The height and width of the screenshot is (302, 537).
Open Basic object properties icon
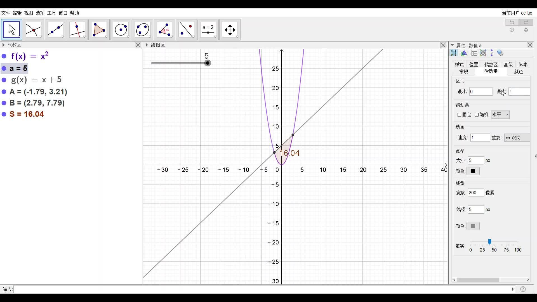(454, 53)
